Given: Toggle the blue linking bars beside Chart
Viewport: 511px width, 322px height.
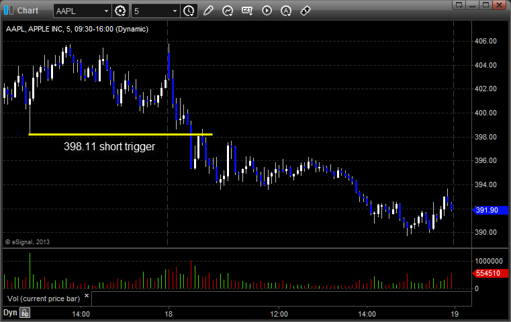Looking at the screenshot, I should point(9,11).
